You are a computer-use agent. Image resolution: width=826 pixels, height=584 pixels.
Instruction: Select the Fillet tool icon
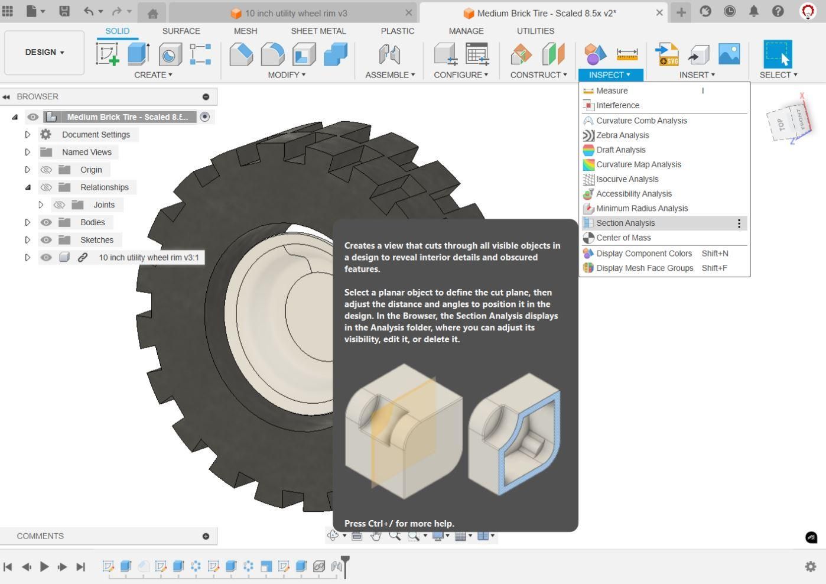coord(272,54)
